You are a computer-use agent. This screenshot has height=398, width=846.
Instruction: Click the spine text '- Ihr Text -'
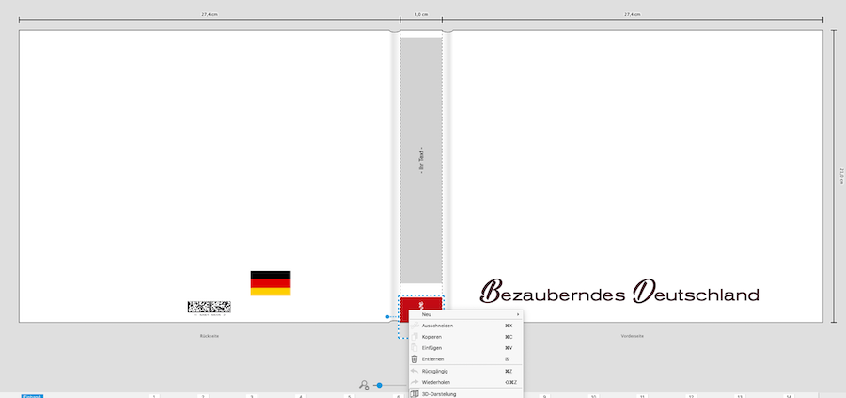click(x=421, y=160)
